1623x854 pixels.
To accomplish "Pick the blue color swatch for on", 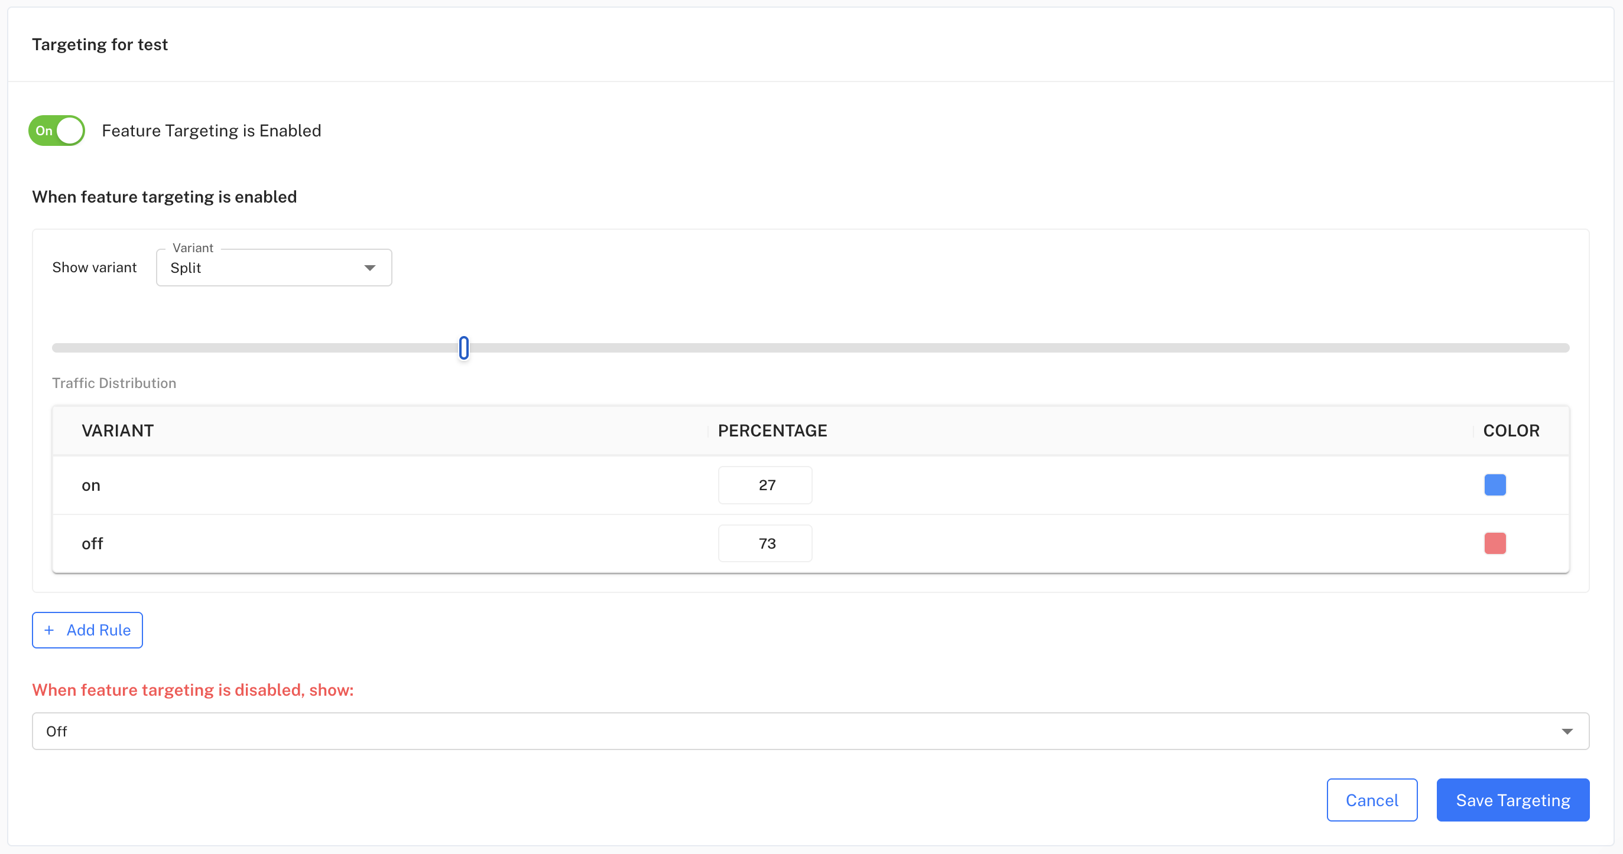I will pyautogui.click(x=1495, y=485).
